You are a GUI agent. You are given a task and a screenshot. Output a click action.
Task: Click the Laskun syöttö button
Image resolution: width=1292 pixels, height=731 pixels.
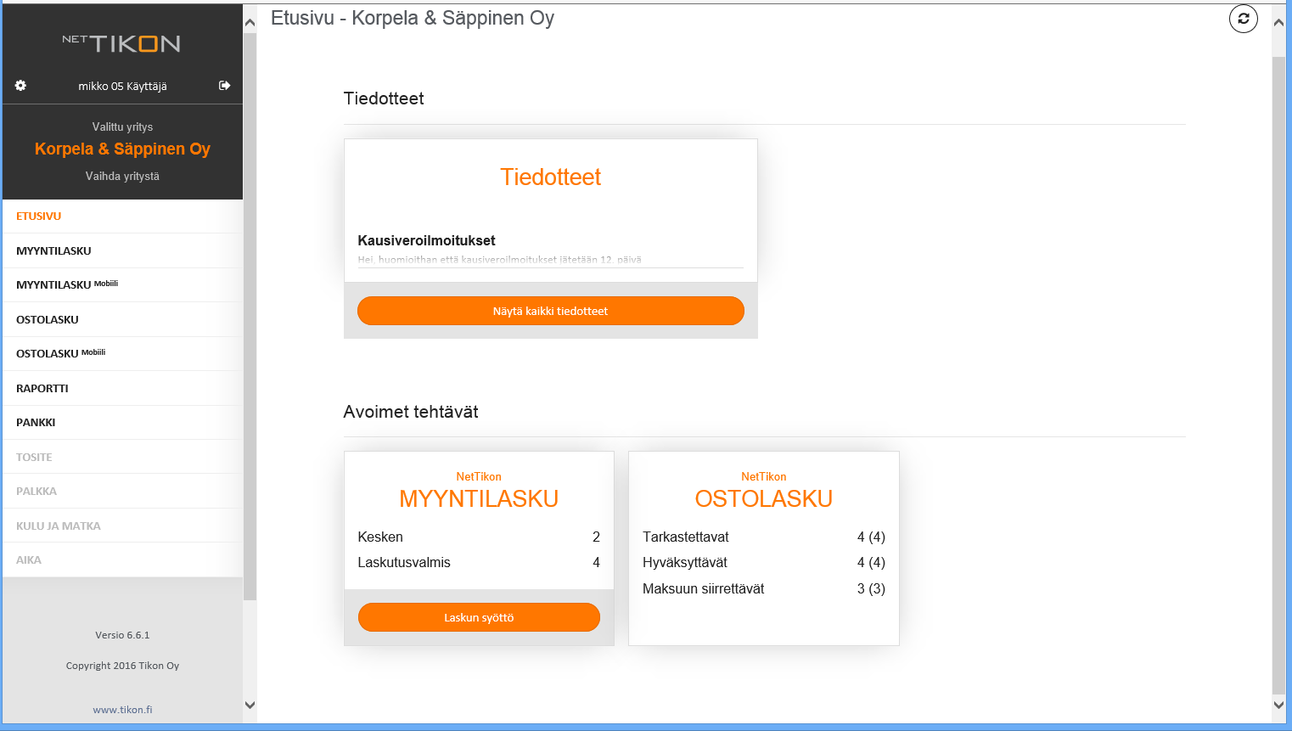(x=479, y=617)
